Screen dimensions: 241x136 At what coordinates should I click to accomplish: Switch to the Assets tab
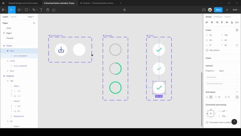tap(14, 17)
